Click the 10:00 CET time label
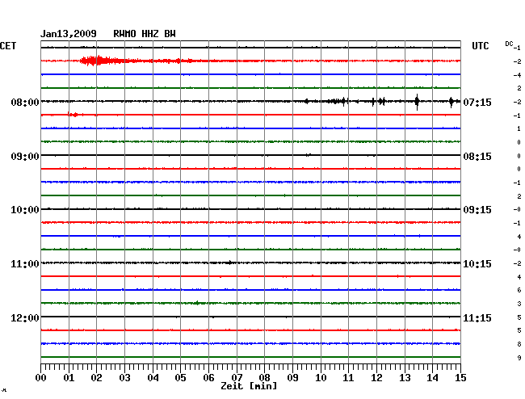Image resolution: width=525 pixels, height=399 pixels. pos(25,210)
